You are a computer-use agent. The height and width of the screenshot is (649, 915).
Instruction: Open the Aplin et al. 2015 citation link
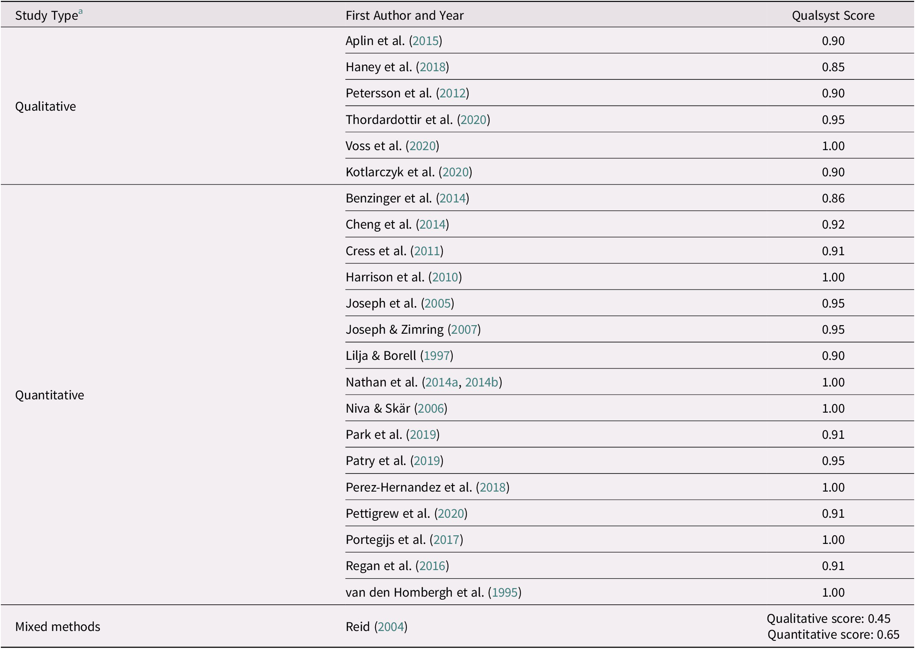click(425, 41)
